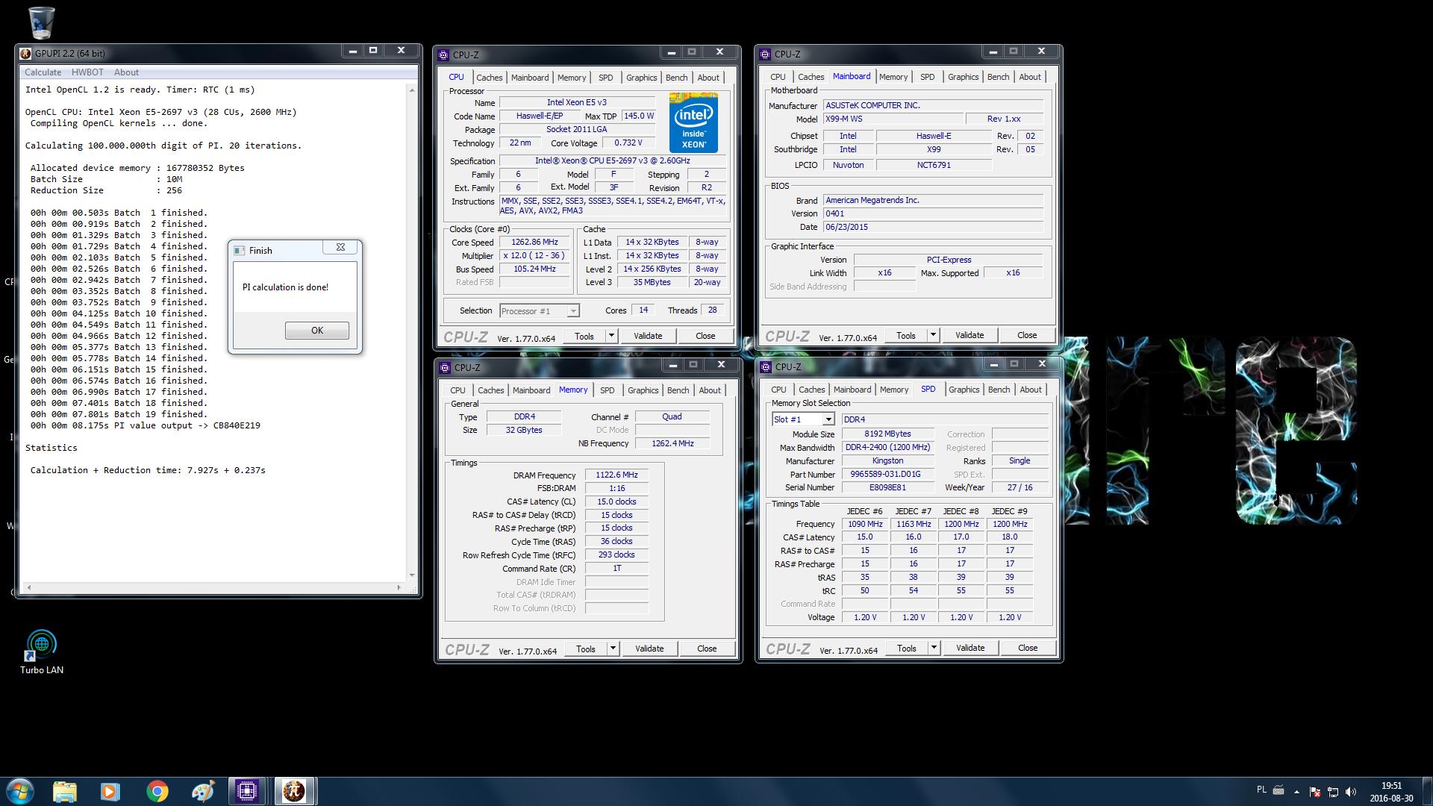Click the BIOS Version field 0401
The width and height of the screenshot is (1433, 806).
pos(933,213)
